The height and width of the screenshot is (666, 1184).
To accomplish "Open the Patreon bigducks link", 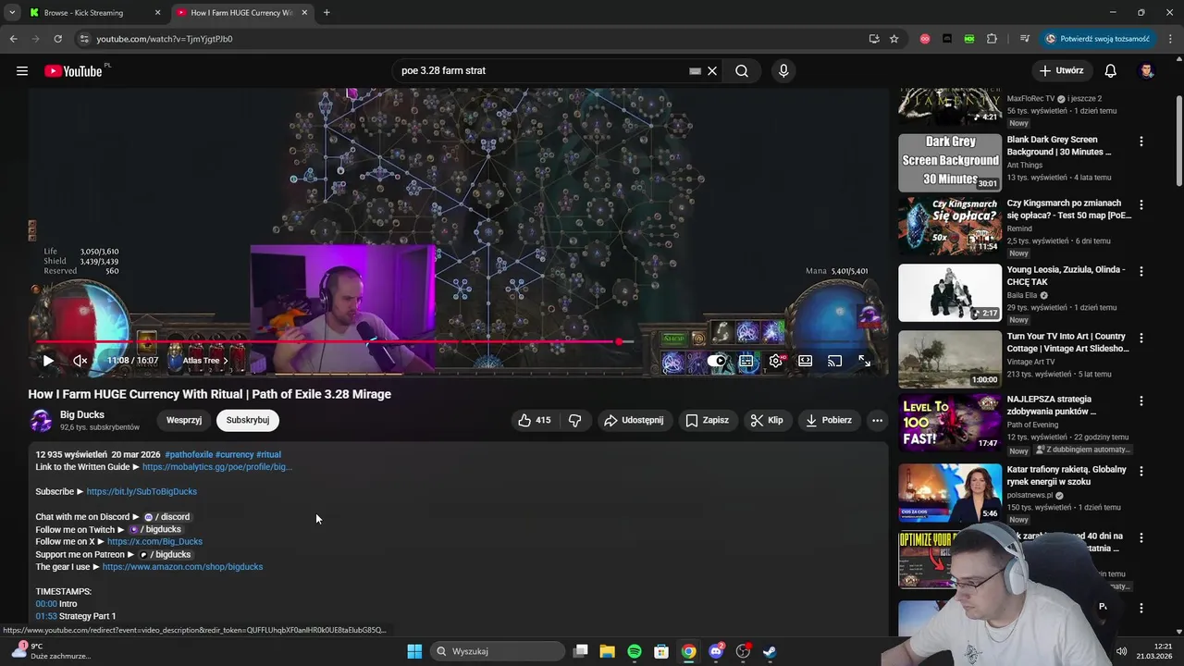I will (165, 555).
